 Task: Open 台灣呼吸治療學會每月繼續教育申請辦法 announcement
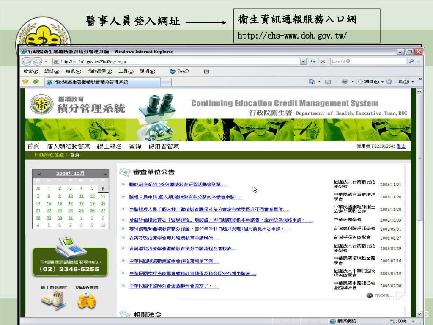(174, 238)
